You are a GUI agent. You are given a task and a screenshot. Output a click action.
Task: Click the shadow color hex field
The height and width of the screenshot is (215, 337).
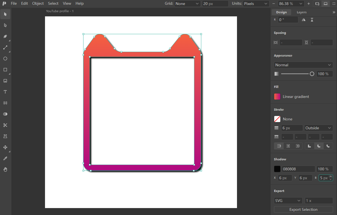point(298,169)
